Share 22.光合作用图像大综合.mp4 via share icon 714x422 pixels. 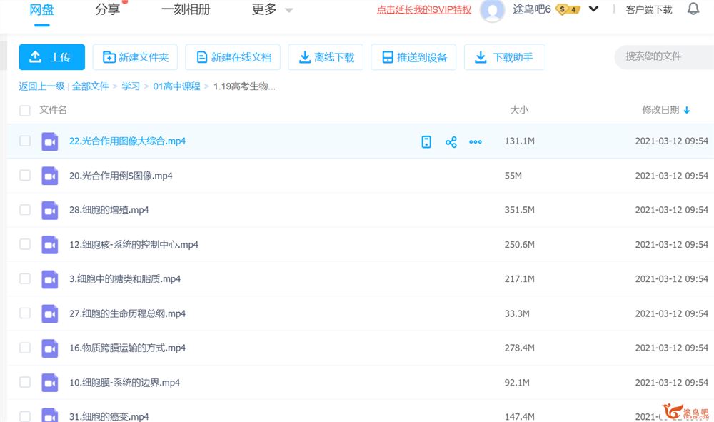451,141
